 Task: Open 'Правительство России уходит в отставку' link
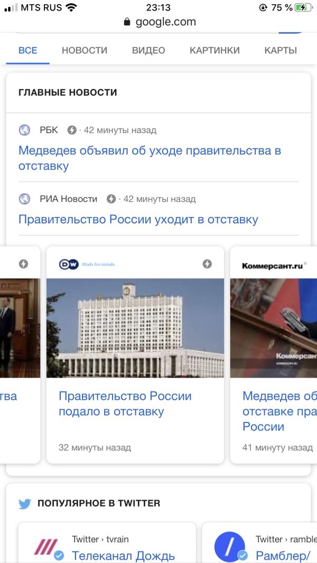138,219
